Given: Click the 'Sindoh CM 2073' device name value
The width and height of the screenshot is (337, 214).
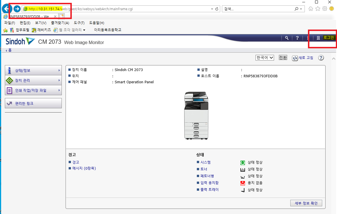Looking at the screenshot, I should 129,70.
